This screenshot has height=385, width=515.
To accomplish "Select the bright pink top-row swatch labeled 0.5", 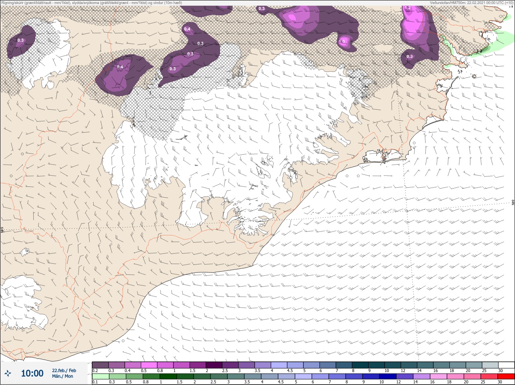I will pyautogui.click(x=149, y=365).
